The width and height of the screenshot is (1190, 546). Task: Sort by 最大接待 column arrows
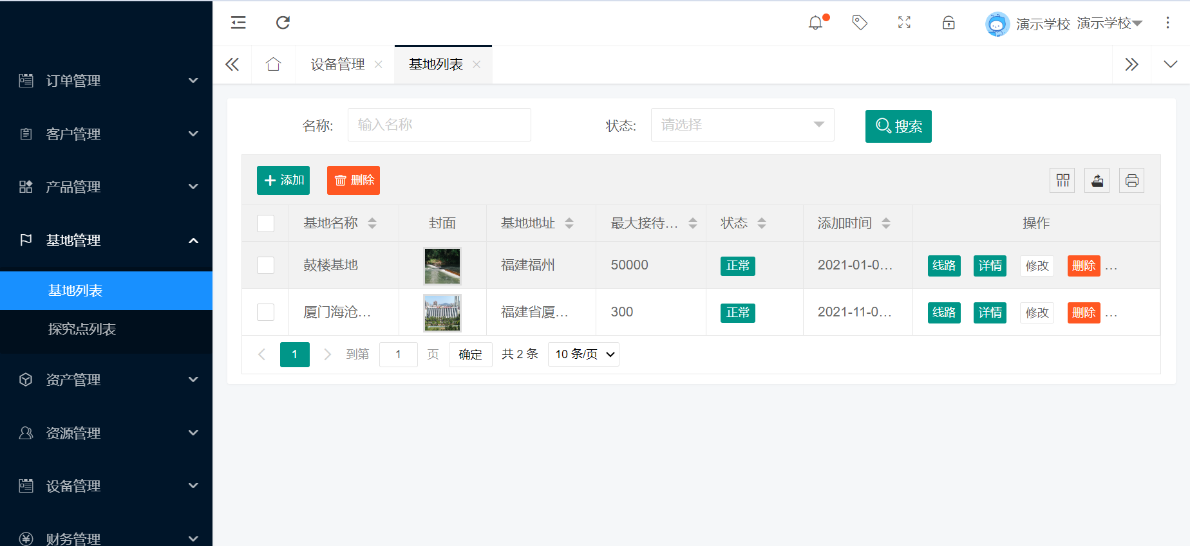click(x=693, y=223)
